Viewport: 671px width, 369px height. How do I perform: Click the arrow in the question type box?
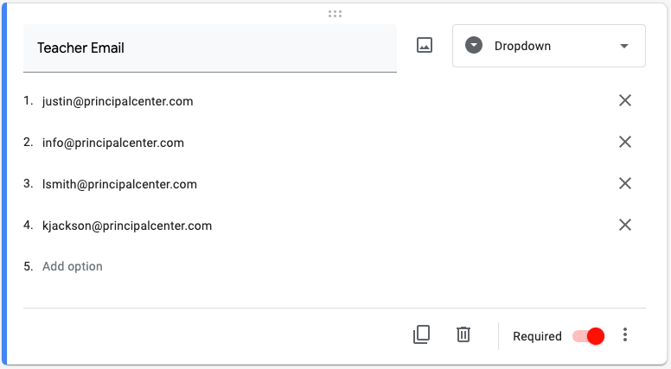click(624, 46)
